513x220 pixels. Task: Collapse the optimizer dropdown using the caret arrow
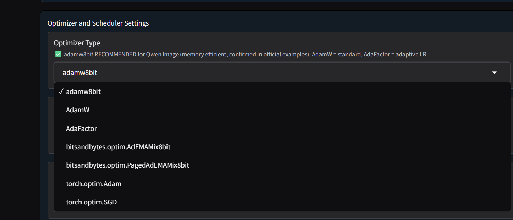pos(494,73)
